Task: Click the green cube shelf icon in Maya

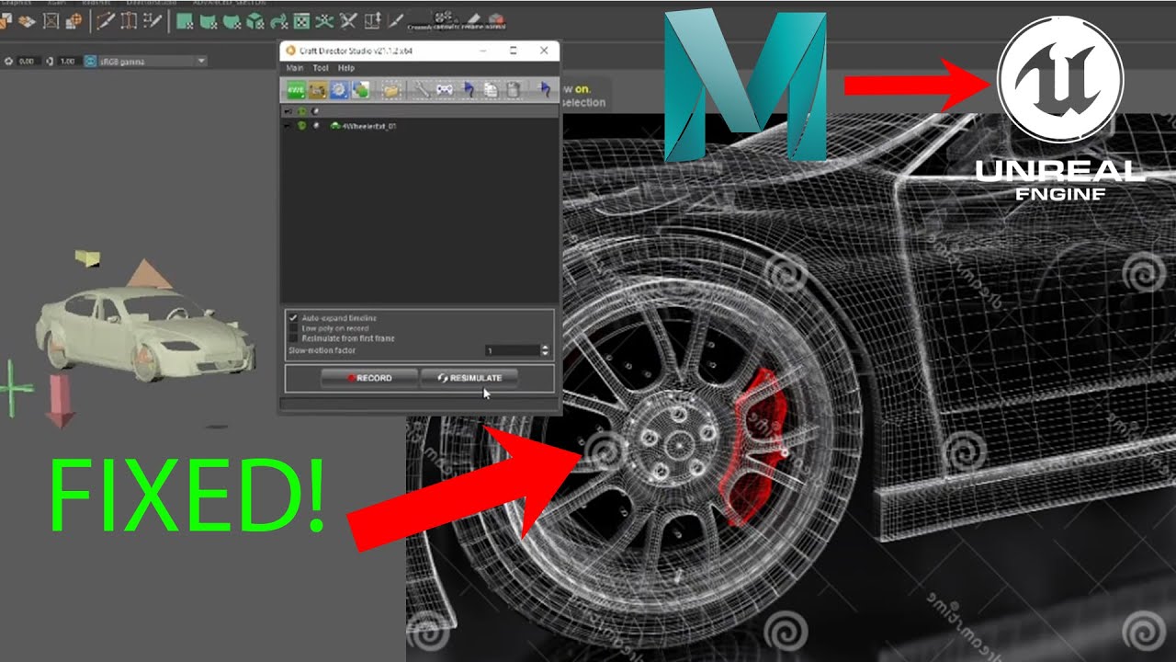Action: click(x=255, y=20)
